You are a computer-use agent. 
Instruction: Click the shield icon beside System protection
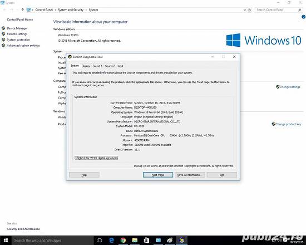3,40
